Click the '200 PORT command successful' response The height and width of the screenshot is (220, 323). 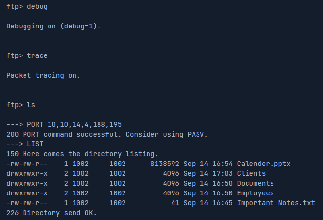coord(107,134)
